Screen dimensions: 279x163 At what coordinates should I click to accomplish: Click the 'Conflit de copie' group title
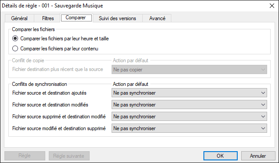coord(28,60)
